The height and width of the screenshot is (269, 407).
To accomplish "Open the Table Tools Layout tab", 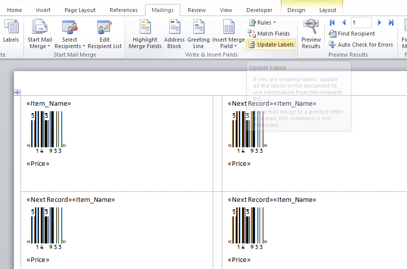I will 327,10.
